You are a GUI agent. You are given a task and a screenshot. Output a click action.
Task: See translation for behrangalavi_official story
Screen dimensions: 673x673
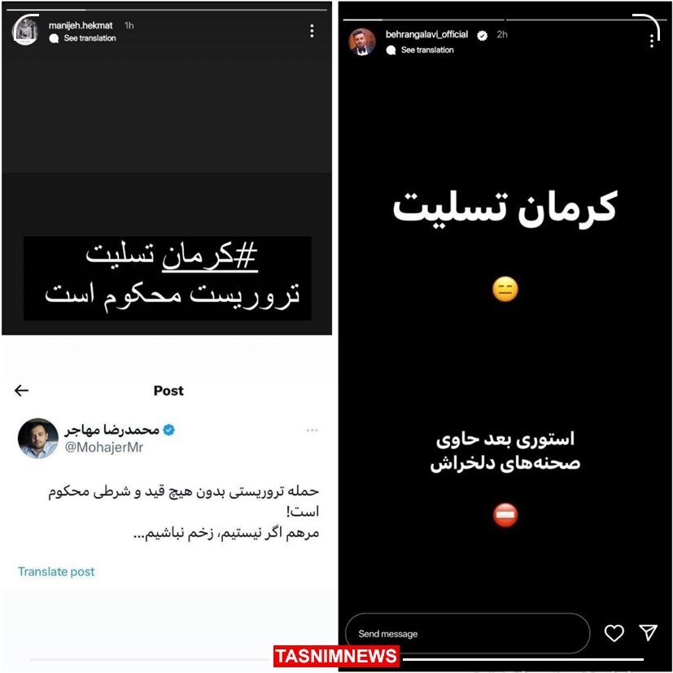point(427,50)
